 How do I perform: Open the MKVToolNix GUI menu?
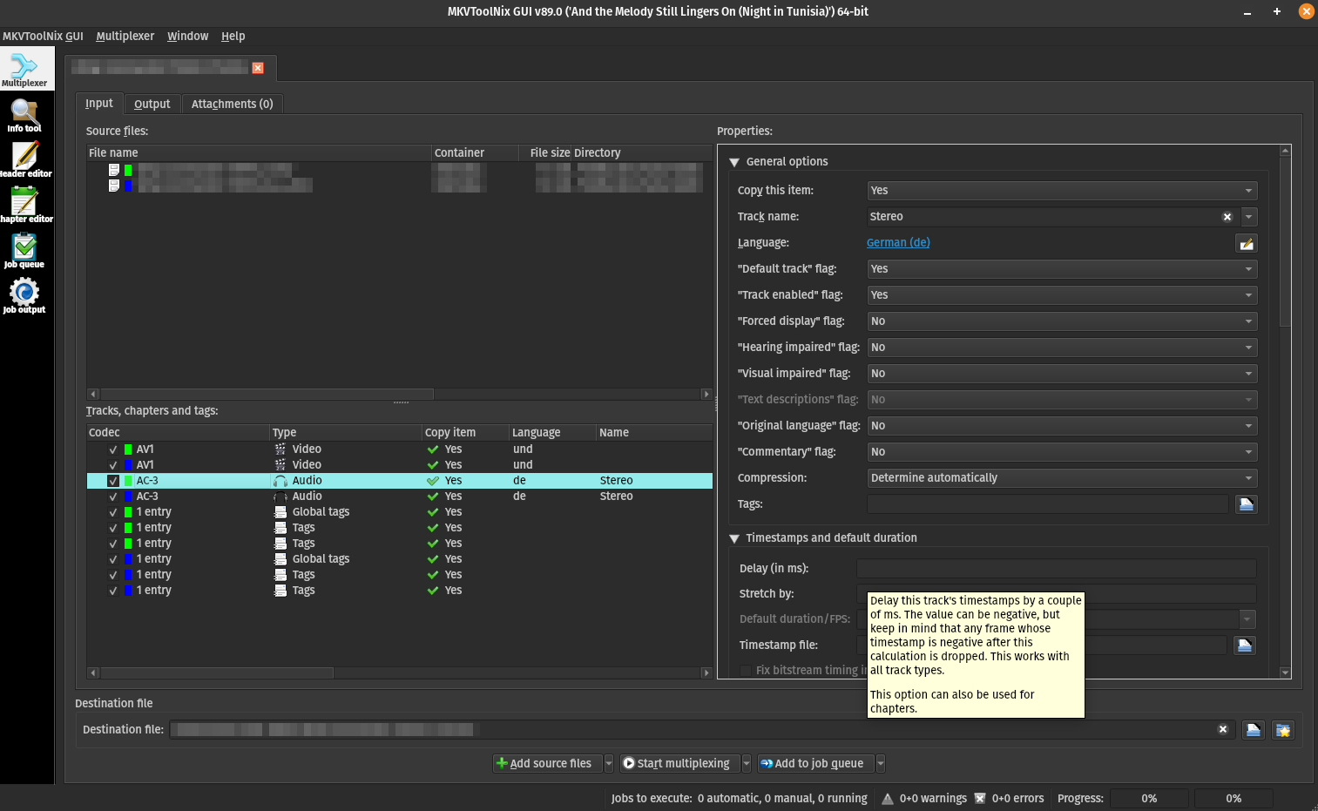coord(43,36)
